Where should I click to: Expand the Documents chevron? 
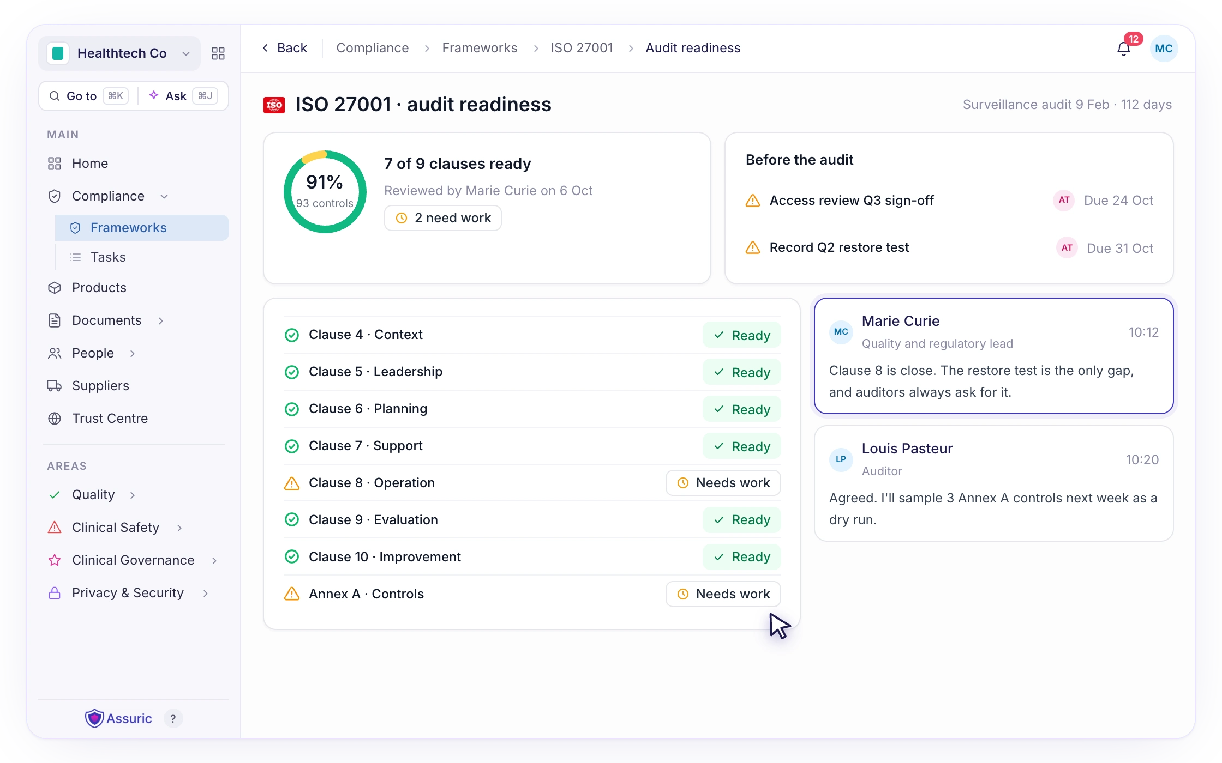coord(161,320)
